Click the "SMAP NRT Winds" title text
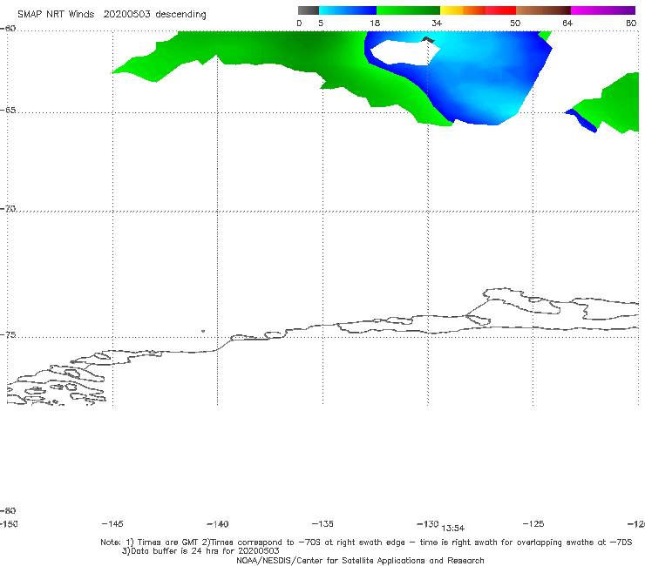The height and width of the screenshot is (566, 645). tap(56, 14)
